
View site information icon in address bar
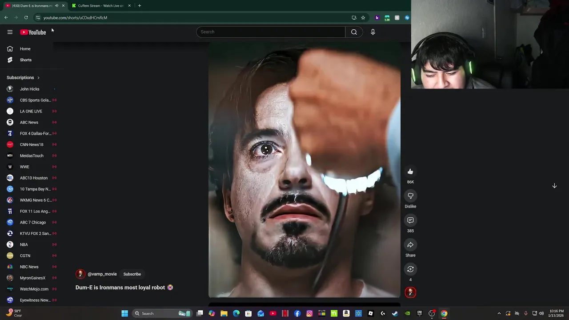38,18
